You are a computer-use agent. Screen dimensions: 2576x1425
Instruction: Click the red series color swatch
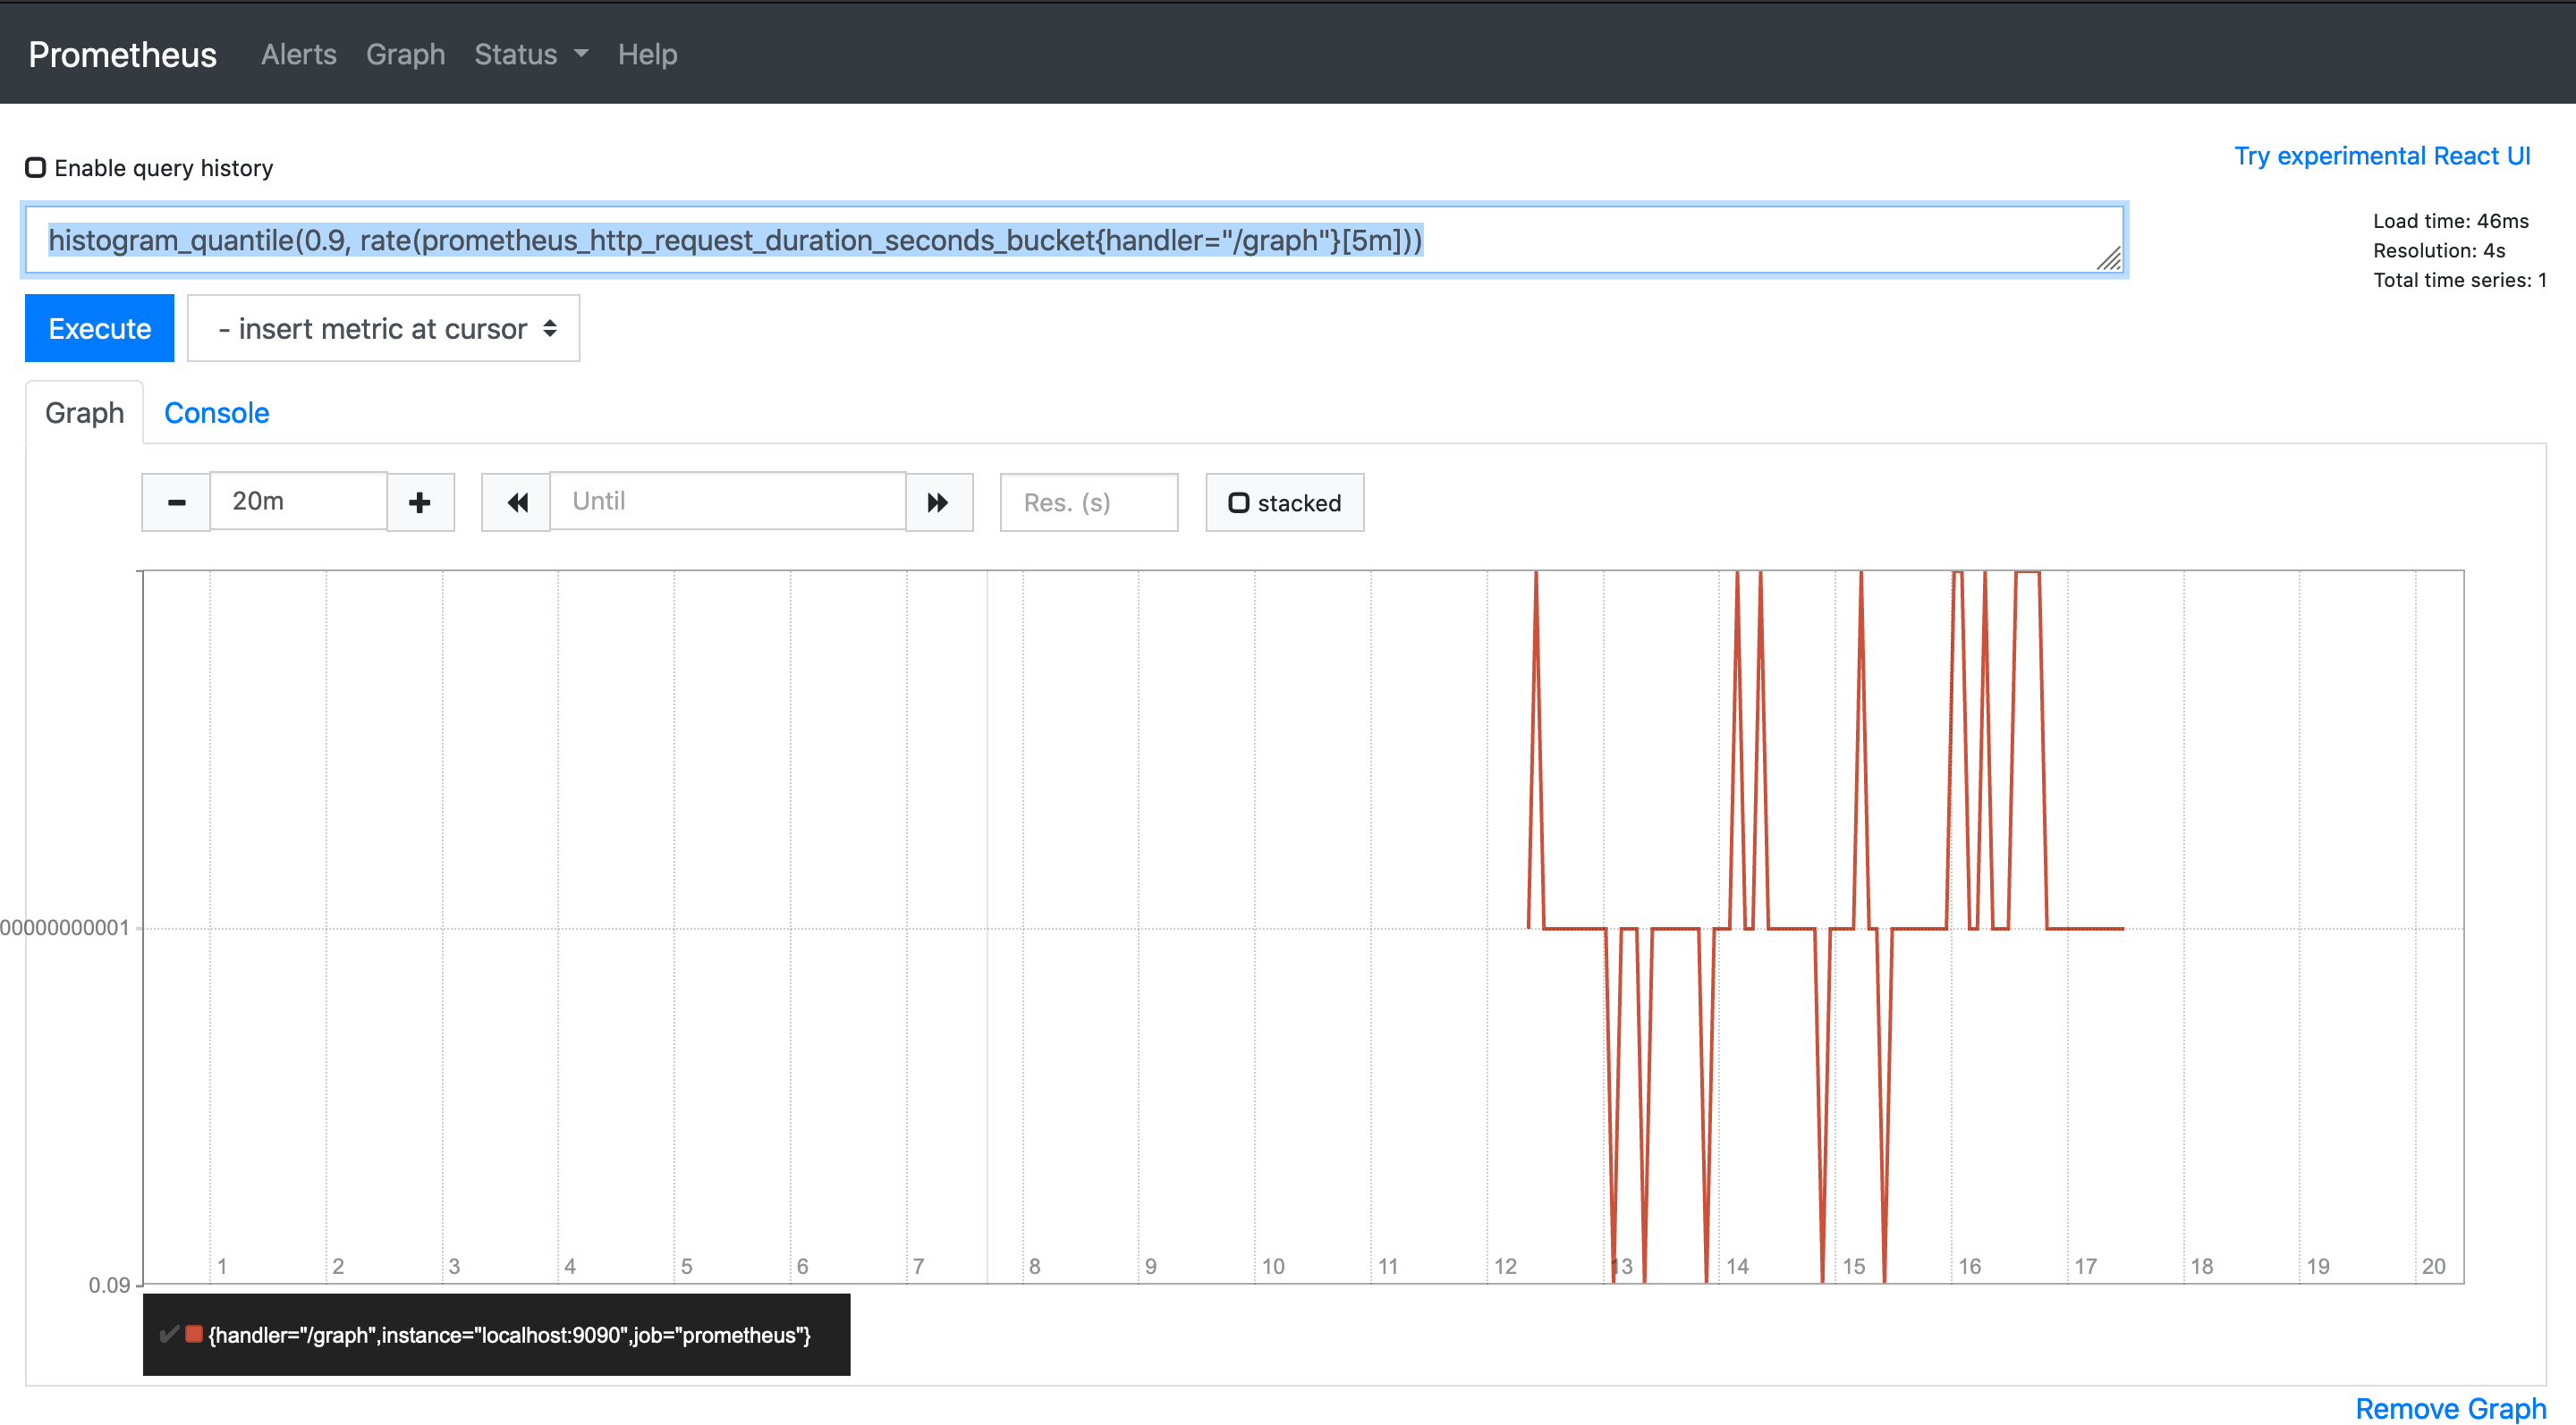[x=194, y=1333]
